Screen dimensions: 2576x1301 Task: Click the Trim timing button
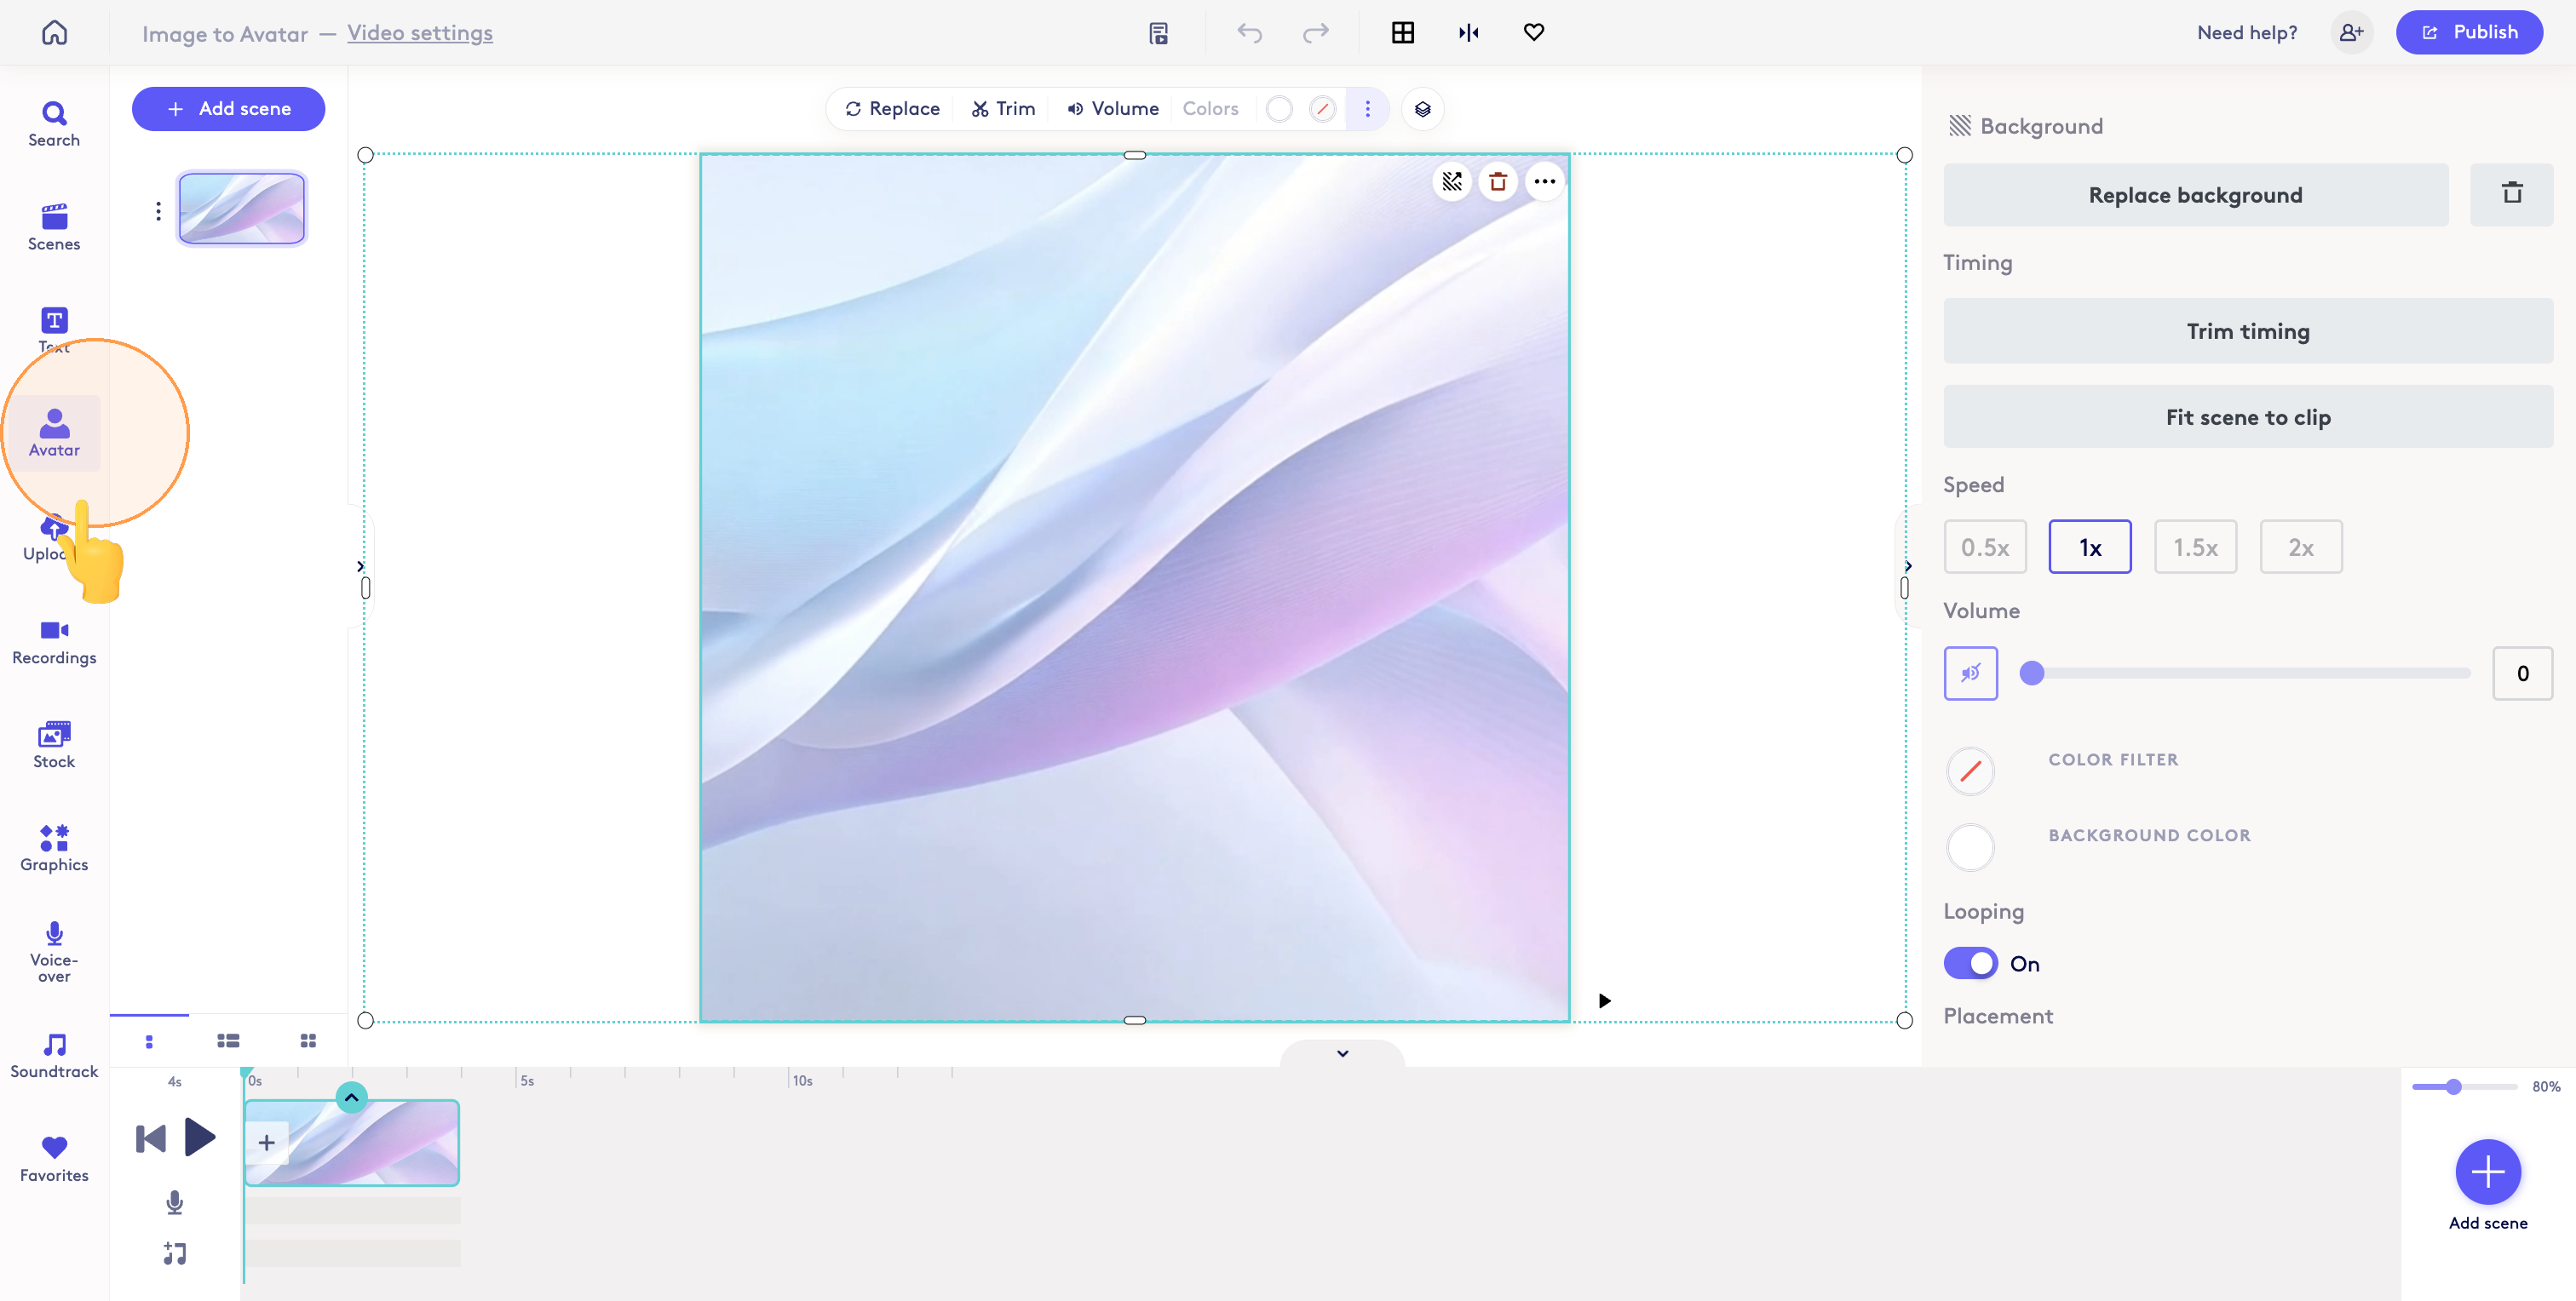pyautogui.click(x=2247, y=330)
